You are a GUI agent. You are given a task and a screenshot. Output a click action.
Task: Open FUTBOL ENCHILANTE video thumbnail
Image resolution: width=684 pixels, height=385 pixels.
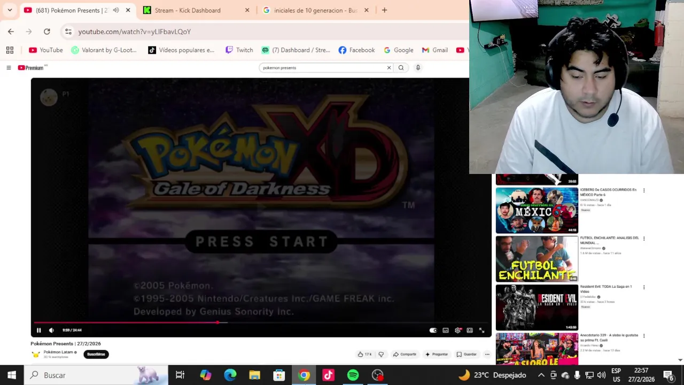pos(537,259)
